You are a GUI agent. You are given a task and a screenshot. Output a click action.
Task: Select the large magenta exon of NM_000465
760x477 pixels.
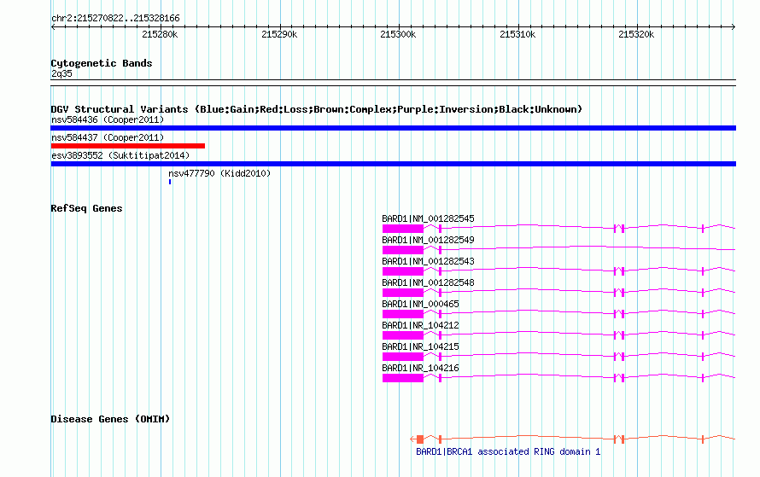click(x=403, y=314)
